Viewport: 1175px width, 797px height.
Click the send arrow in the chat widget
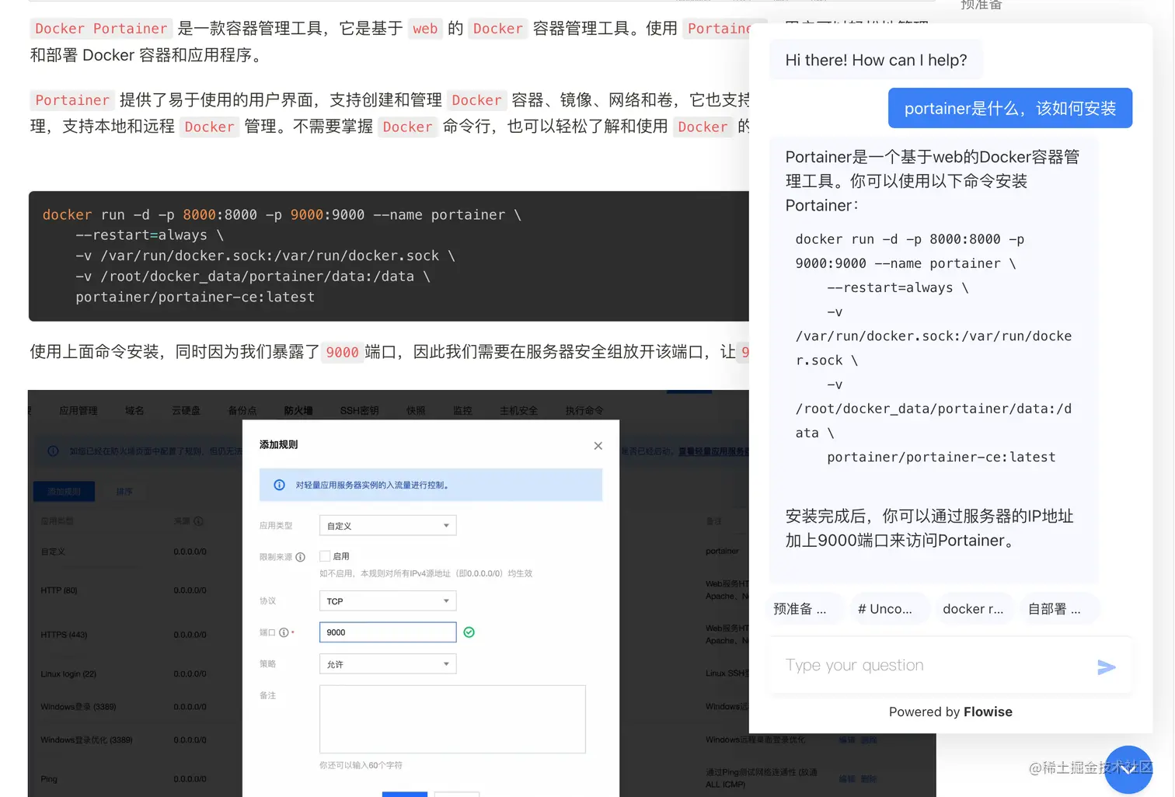1107,666
